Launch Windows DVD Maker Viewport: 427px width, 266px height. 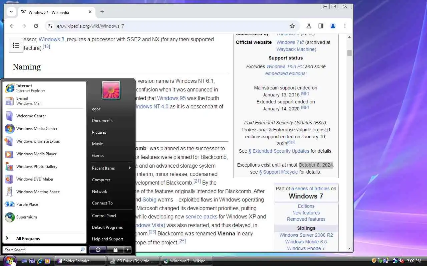tap(45, 179)
